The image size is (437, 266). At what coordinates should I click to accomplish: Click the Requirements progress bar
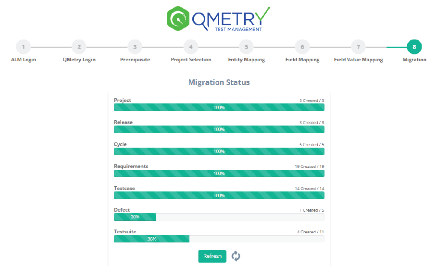pos(219,174)
